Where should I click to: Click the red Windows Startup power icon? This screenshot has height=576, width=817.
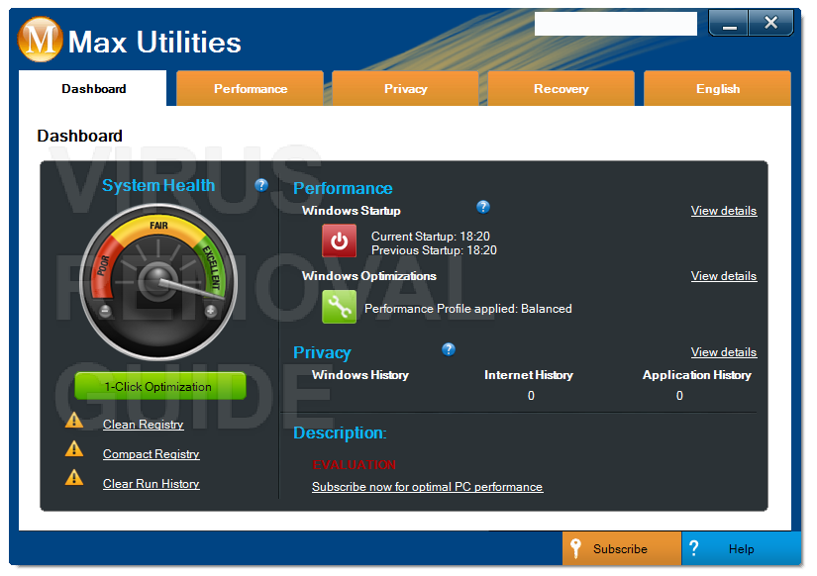(x=340, y=240)
